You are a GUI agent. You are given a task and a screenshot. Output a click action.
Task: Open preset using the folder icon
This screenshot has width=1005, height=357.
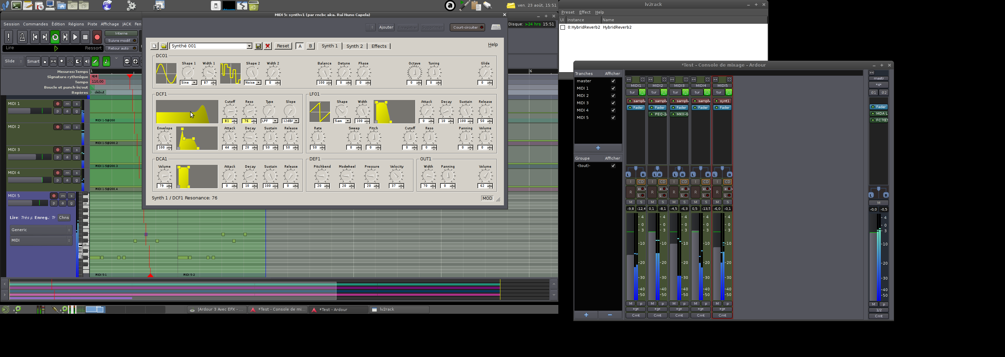coord(164,46)
